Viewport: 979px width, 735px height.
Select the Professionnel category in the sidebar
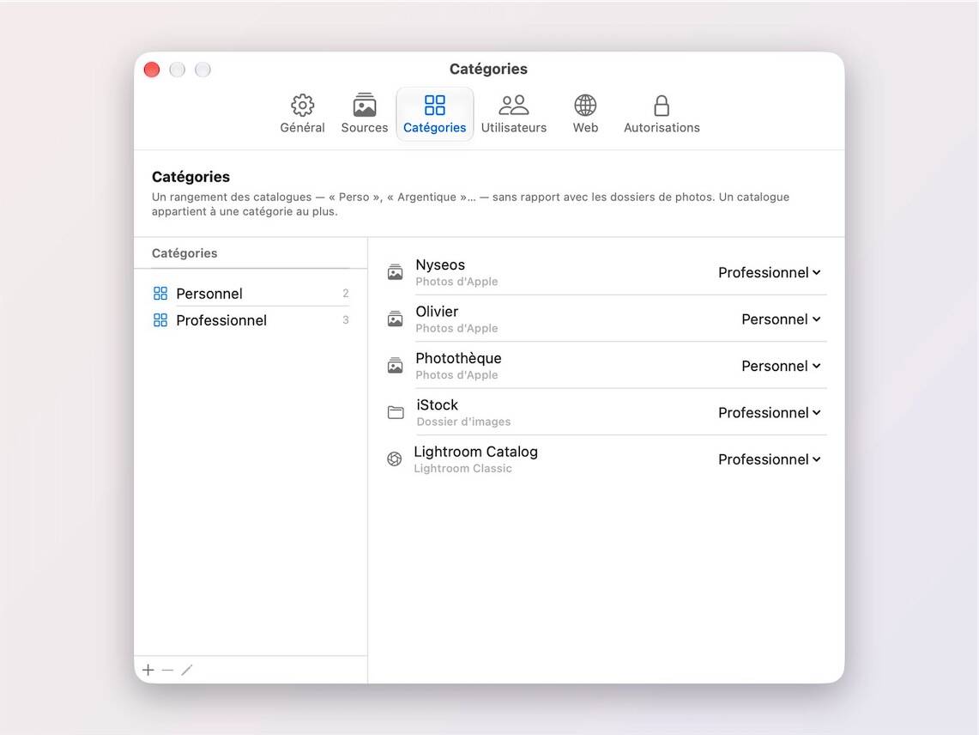pyautogui.click(x=251, y=320)
